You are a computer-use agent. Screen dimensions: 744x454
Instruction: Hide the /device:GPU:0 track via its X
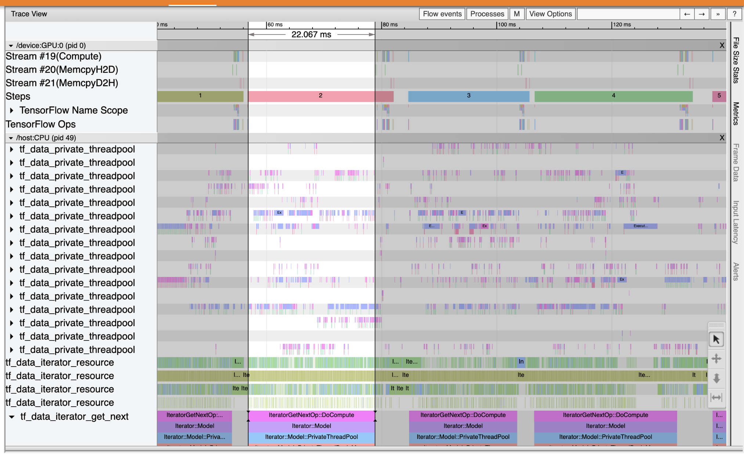pyautogui.click(x=722, y=45)
